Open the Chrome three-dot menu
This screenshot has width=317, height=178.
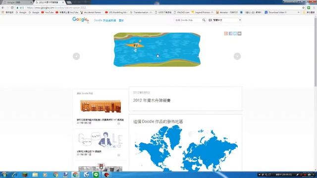tap(314, 8)
